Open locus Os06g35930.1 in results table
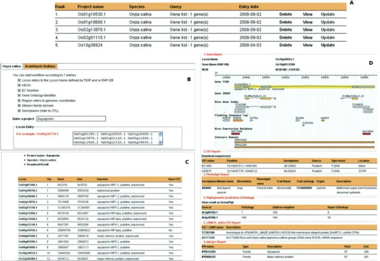Viewport: 380px width, 261px height. [28, 230]
